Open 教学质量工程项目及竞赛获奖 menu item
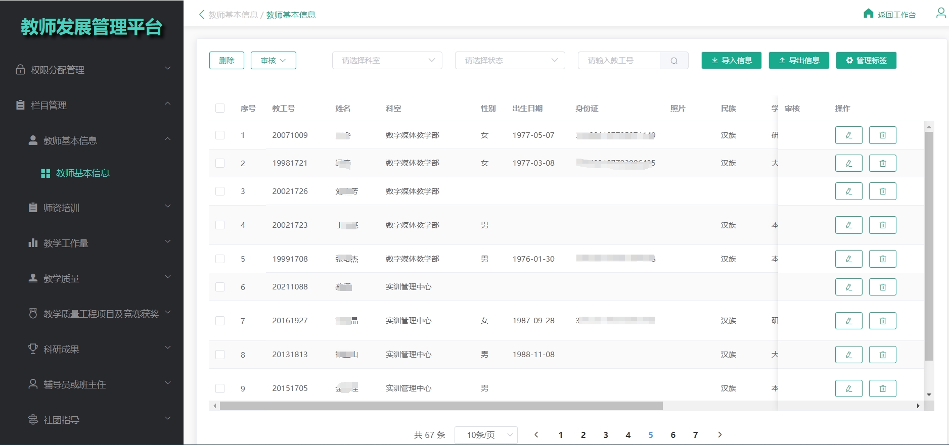The image size is (949, 445). [92, 314]
